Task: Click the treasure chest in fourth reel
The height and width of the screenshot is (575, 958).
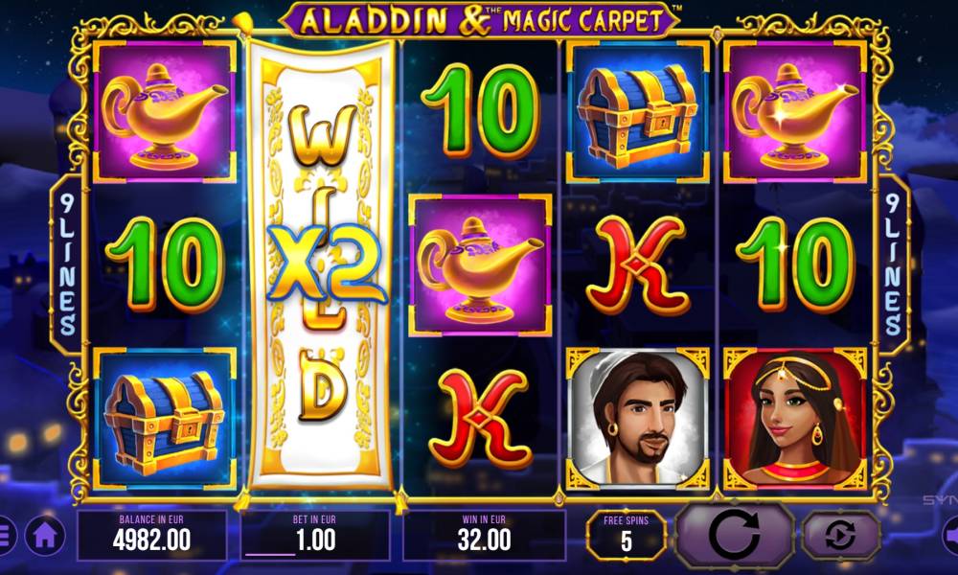Action: click(637, 112)
